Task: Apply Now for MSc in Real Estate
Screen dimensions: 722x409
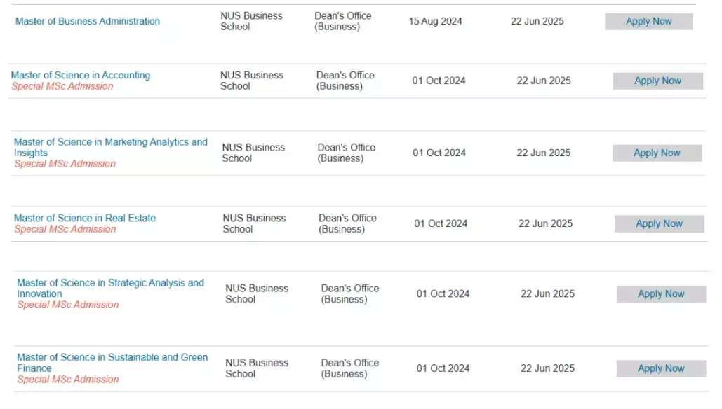Action: (660, 224)
